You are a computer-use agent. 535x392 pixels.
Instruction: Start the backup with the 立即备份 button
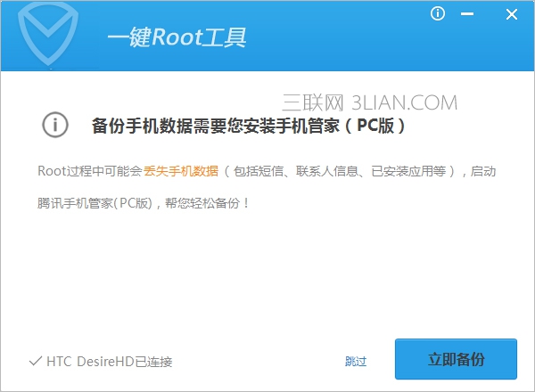click(x=456, y=359)
